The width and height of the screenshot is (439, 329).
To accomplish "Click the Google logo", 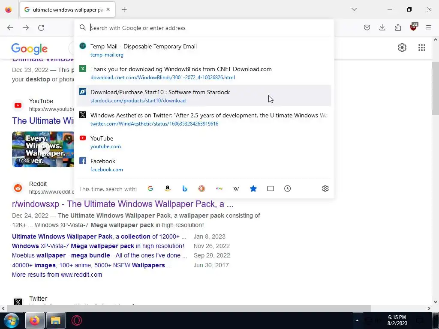I will (30, 49).
